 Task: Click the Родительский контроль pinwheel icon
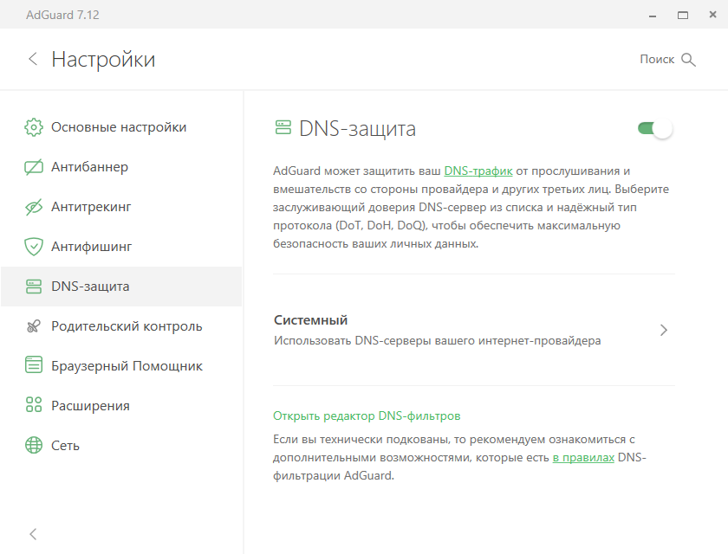pos(34,326)
